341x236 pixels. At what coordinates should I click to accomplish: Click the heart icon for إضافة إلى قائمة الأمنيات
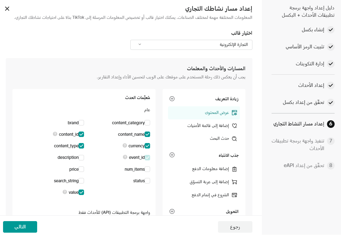[x=234, y=126]
